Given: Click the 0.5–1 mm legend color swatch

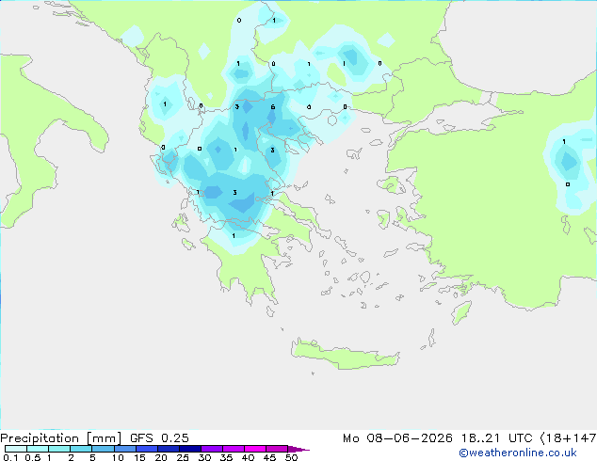Looking at the screenshot, I should [x=38, y=449].
